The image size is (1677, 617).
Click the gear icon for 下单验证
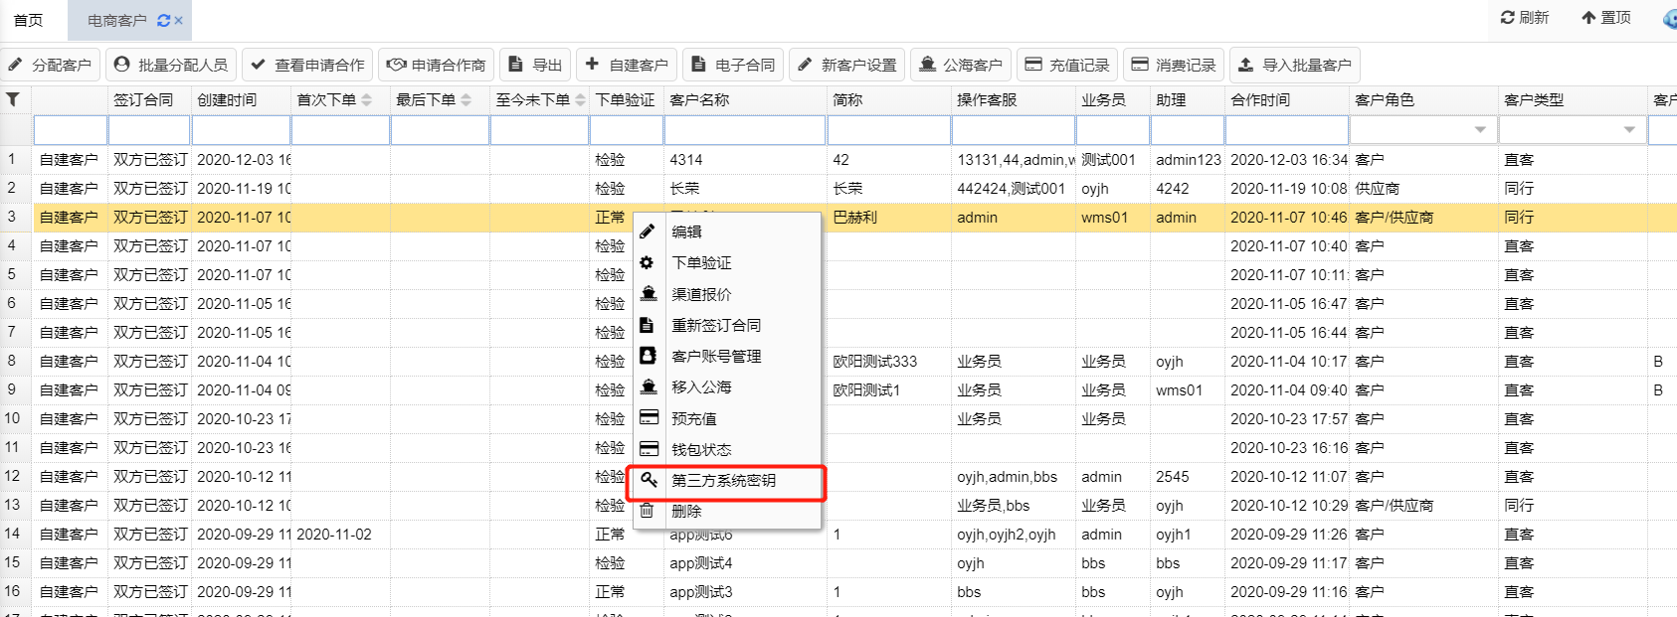coord(648,262)
